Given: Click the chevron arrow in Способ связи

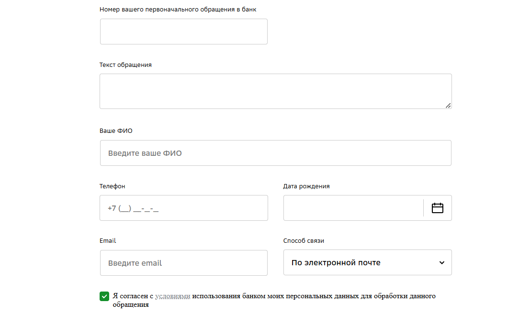Looking at the screenshot, I should tap(442, 263).
